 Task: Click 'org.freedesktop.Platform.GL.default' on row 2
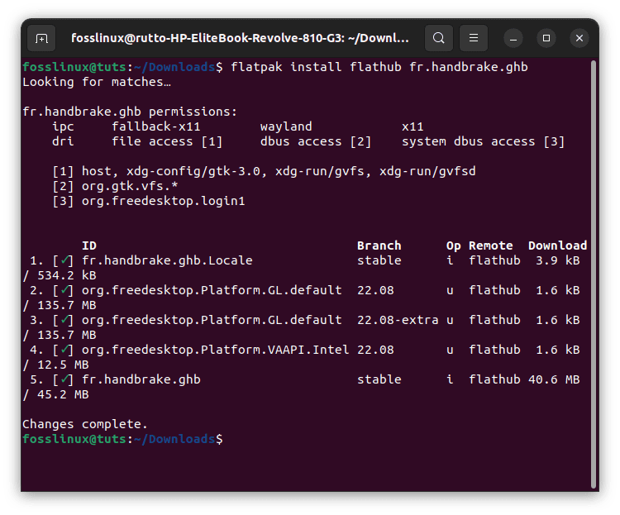pyautogui.click(x=212, y=290)
